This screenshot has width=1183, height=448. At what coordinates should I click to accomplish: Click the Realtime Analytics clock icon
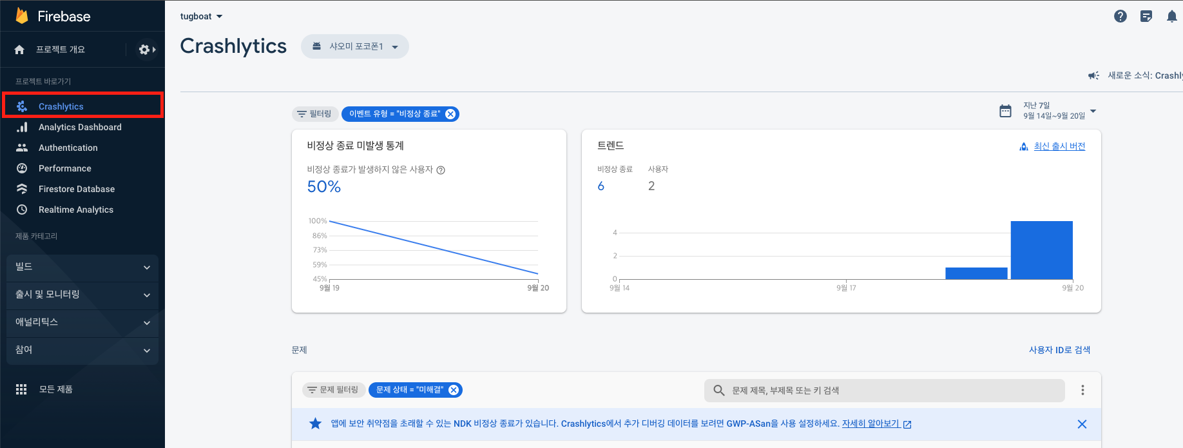(x=22, y=209)
